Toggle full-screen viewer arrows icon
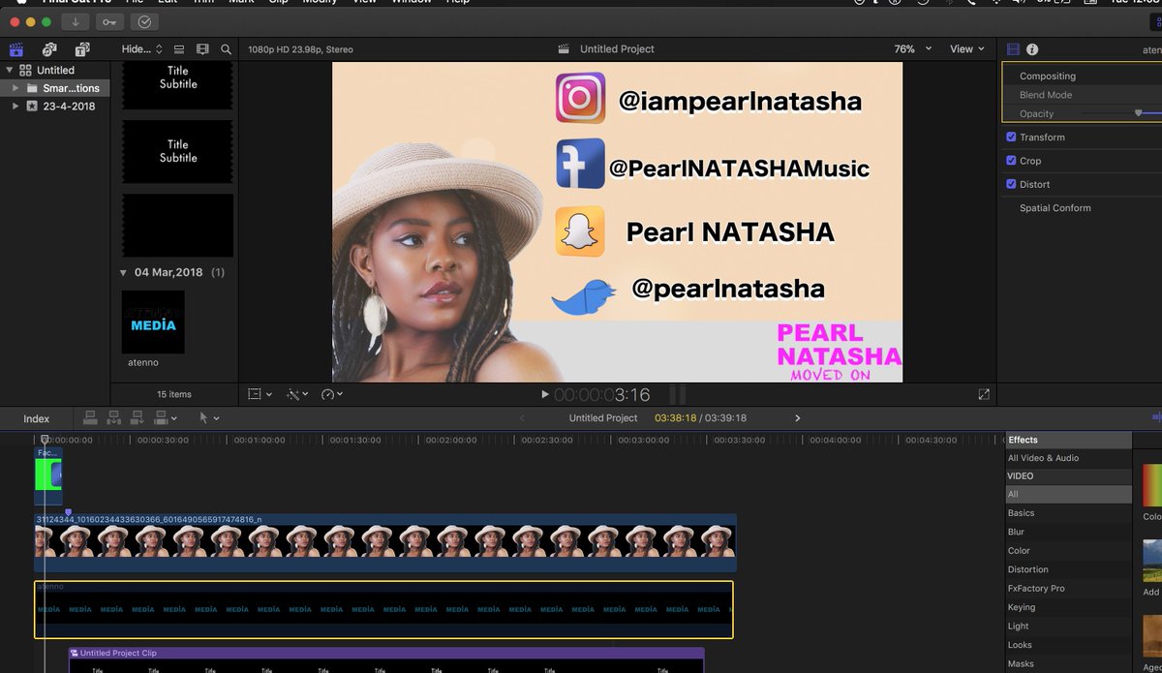Screen dimensions: 1162x673 click(x=984, y=394)
